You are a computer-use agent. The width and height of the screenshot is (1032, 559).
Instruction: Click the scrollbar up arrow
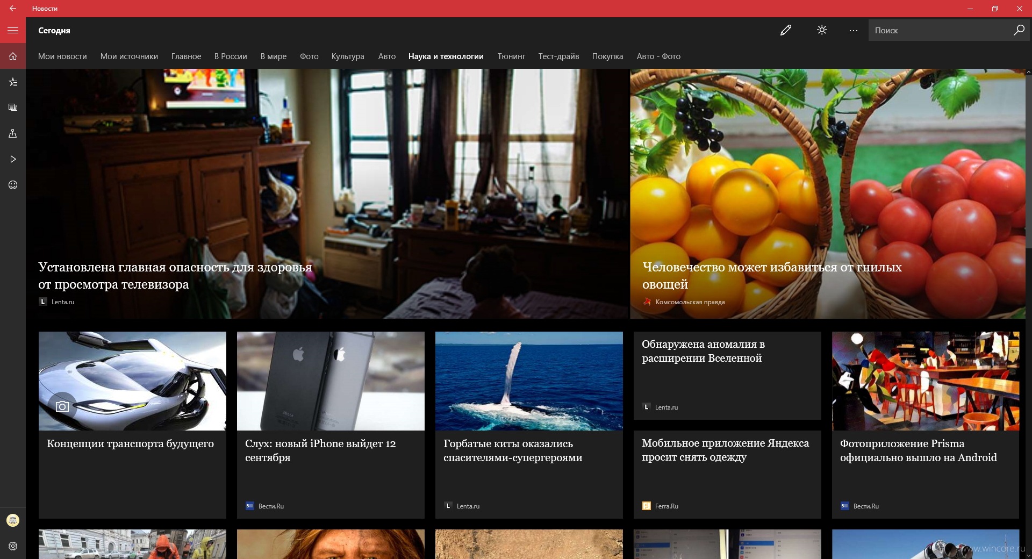pyautogui.click(x=1028, y=72)
